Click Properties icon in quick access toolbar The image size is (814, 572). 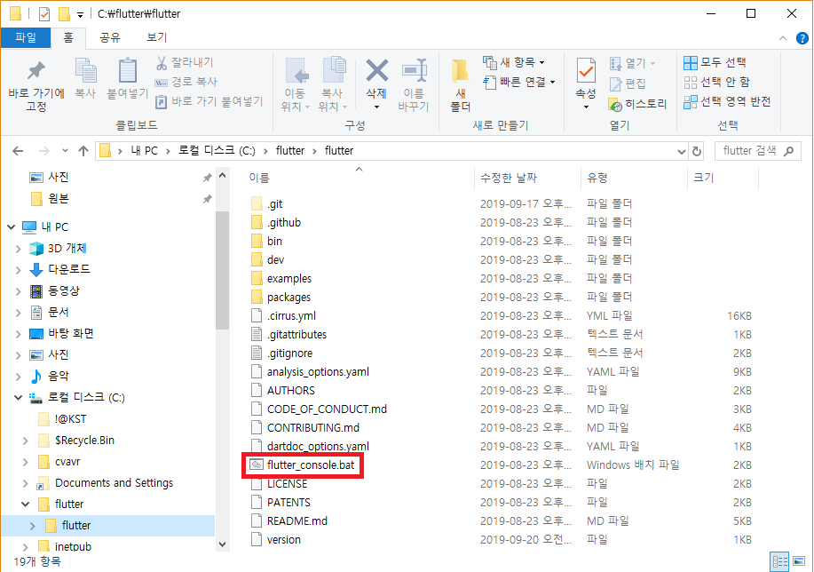tap(44, 14)
